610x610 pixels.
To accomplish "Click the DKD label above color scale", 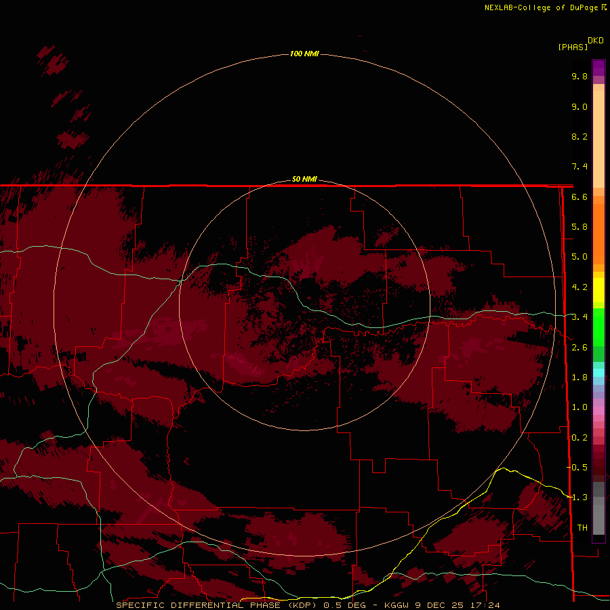I will tap(595, 41).
